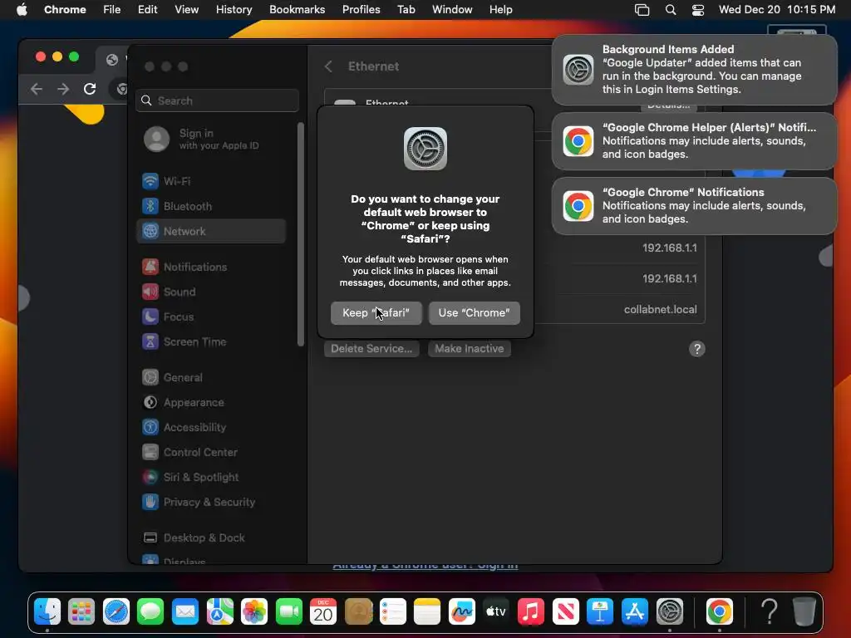This screenshot has width=851, height=638.
Task: Click the Delete Service... button
Action: coord(371,349)
